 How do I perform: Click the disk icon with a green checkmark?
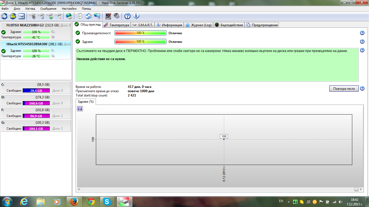(x=50, y=16)
